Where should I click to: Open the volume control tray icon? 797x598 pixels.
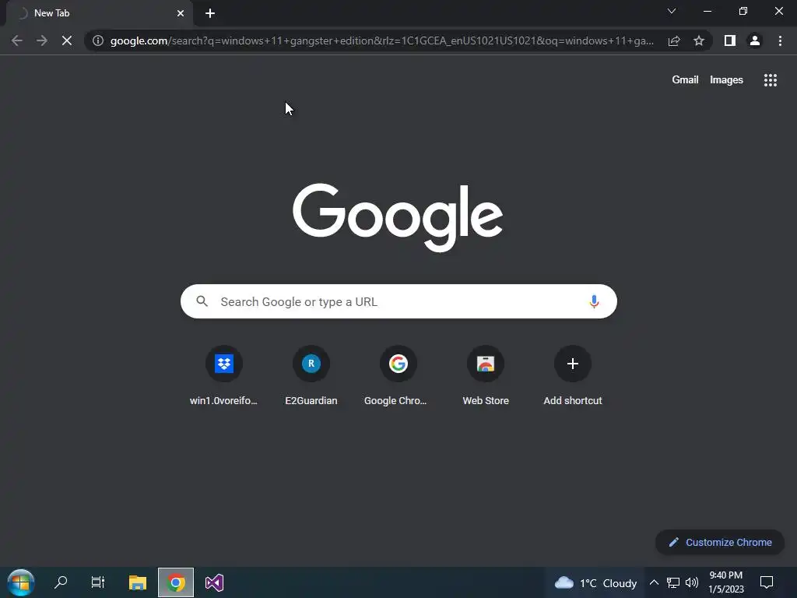pyautogui.click(x=692, y=582)
